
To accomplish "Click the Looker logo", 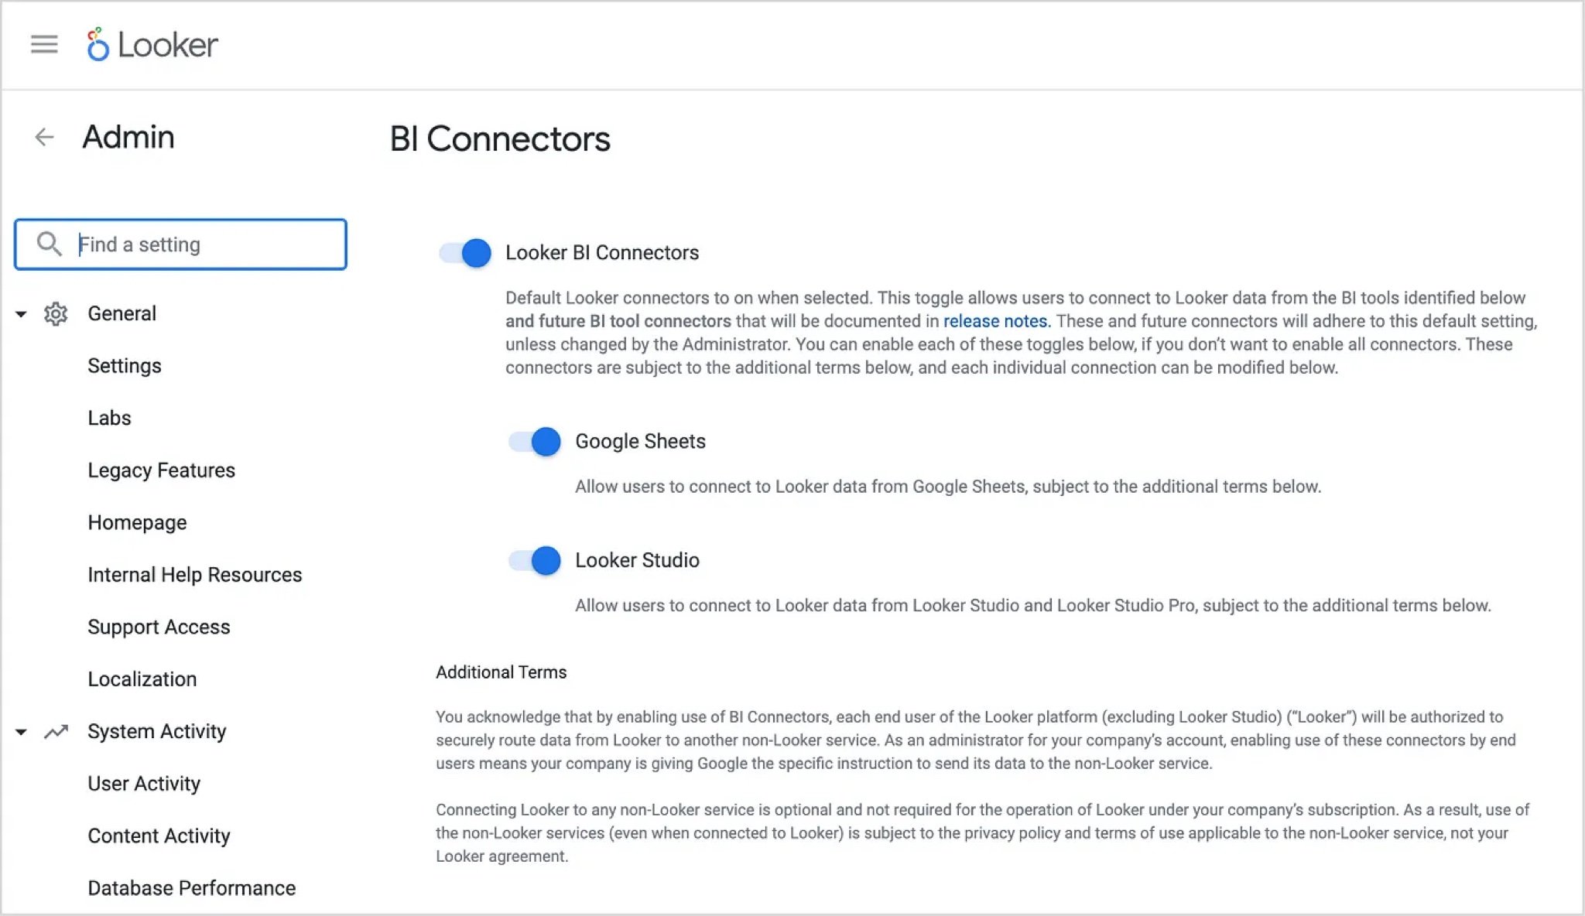I will click(x=152, y=45).
